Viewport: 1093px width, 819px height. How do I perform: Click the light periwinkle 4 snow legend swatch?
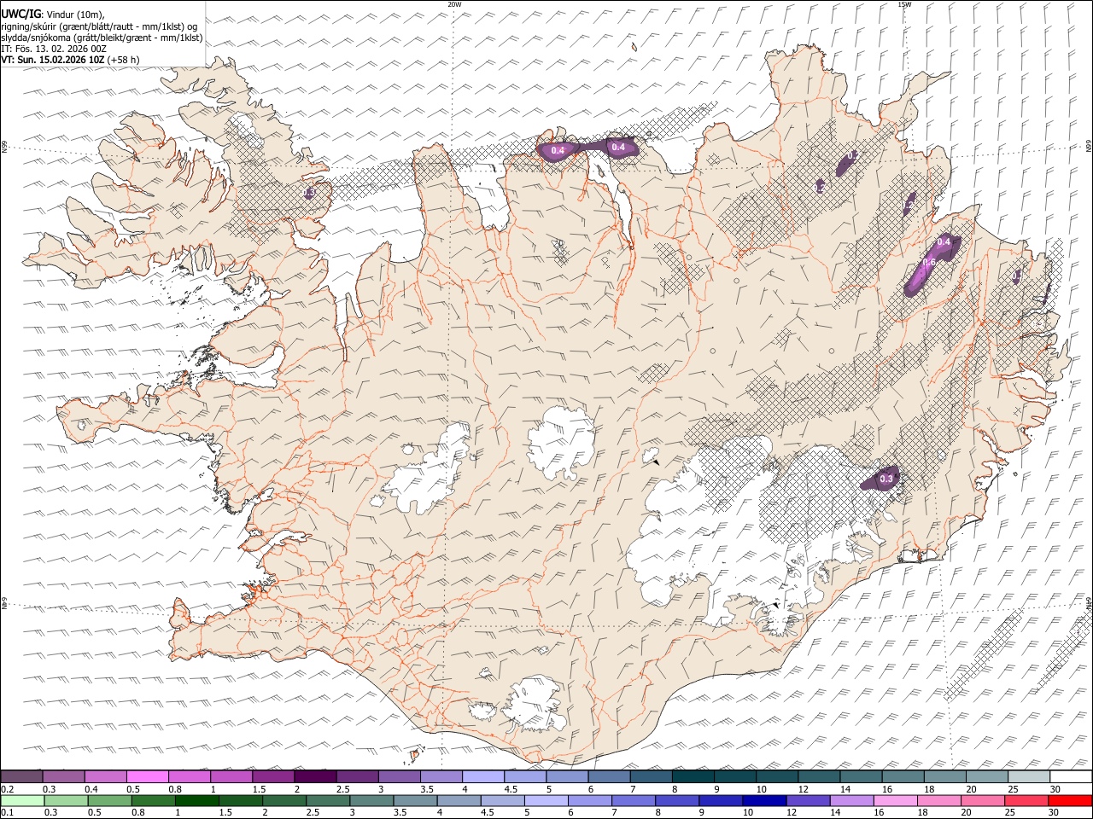point(483,777)
